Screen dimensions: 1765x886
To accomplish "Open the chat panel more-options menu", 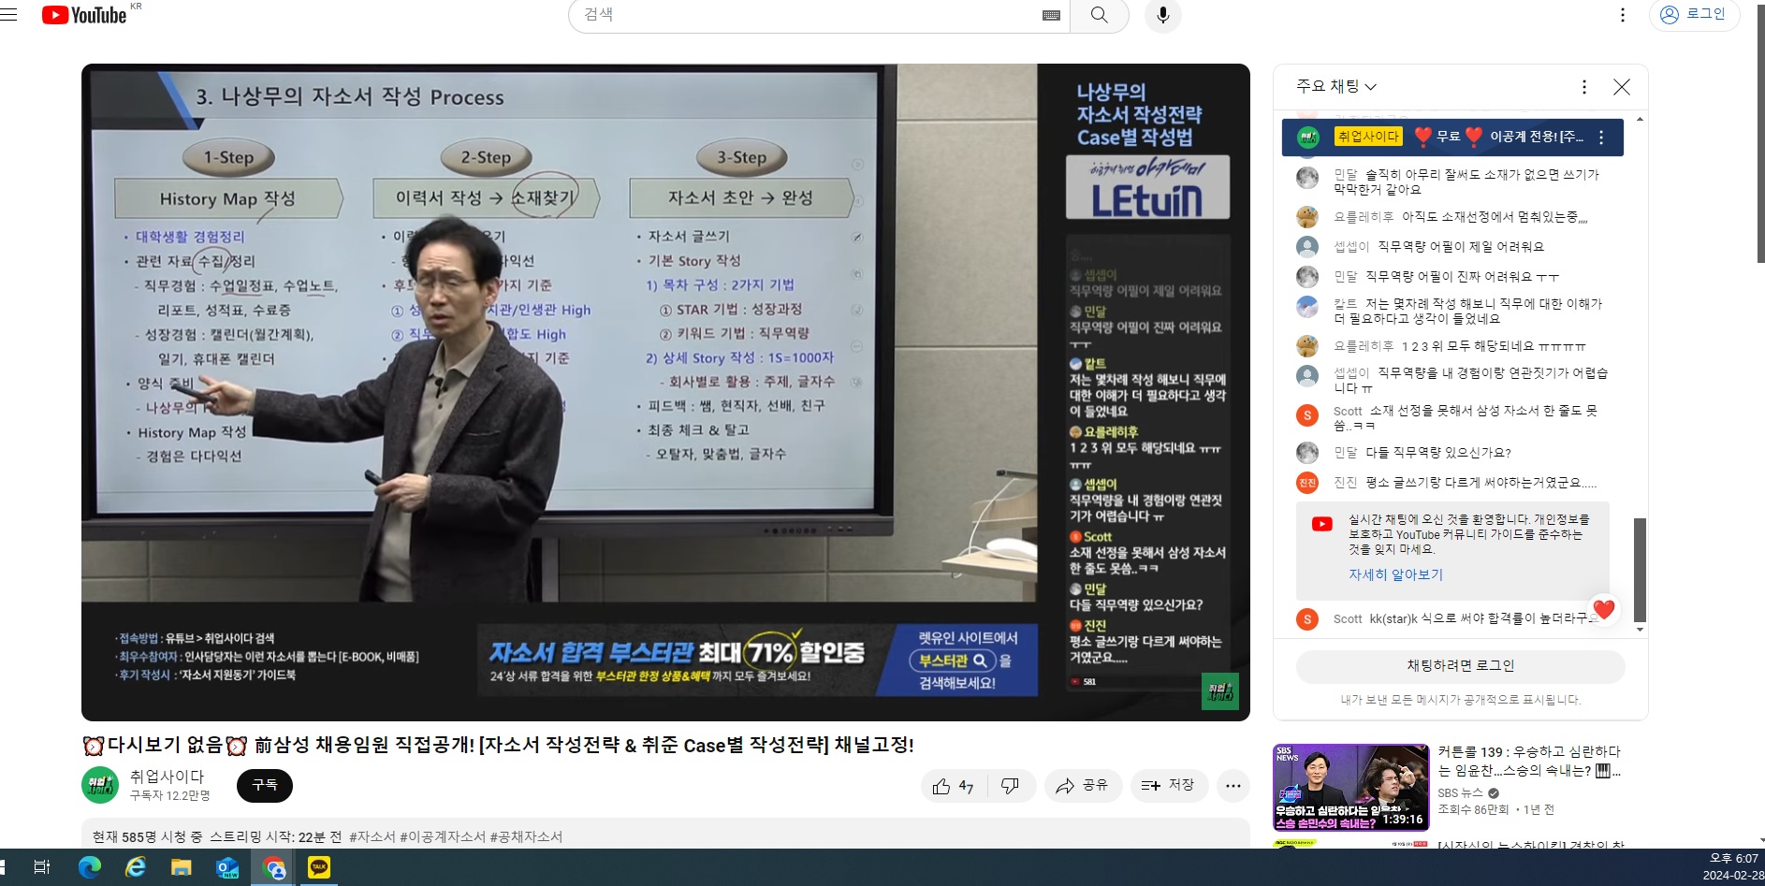I will coord(1583,87).
